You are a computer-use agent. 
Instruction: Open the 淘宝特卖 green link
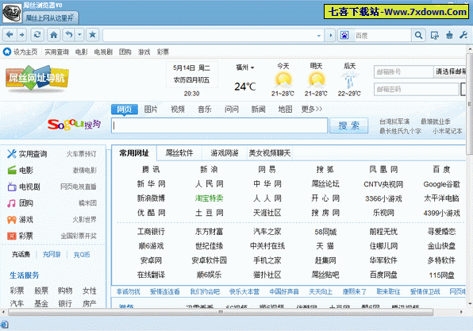click(209, 198)
